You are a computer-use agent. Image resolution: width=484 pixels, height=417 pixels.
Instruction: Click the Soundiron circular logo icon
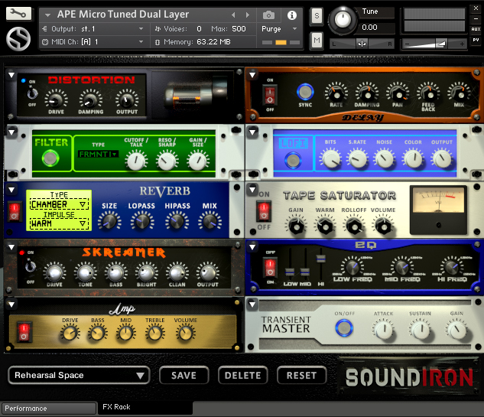pyautogui.click(x=18, y=39)
